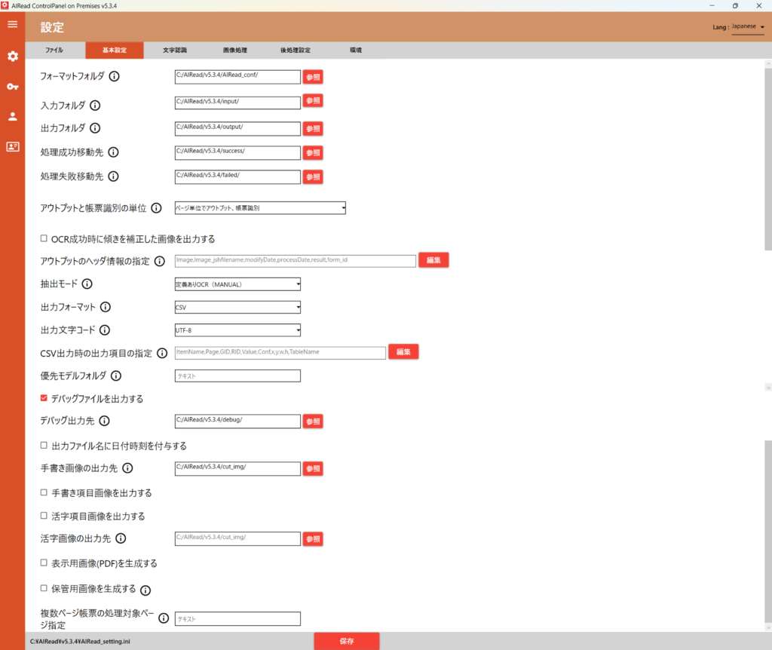Click the デバッグ出力先 path field

[x=237, y=421]
